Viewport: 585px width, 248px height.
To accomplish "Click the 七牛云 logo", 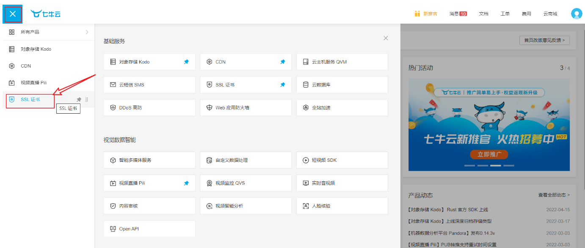I will pos(45,14).
